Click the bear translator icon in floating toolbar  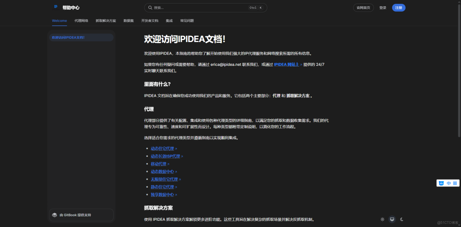coord(441,183)
